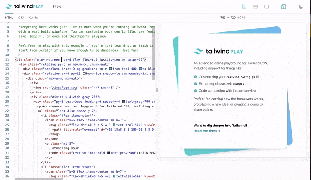Click the Share button

(57, 6)
